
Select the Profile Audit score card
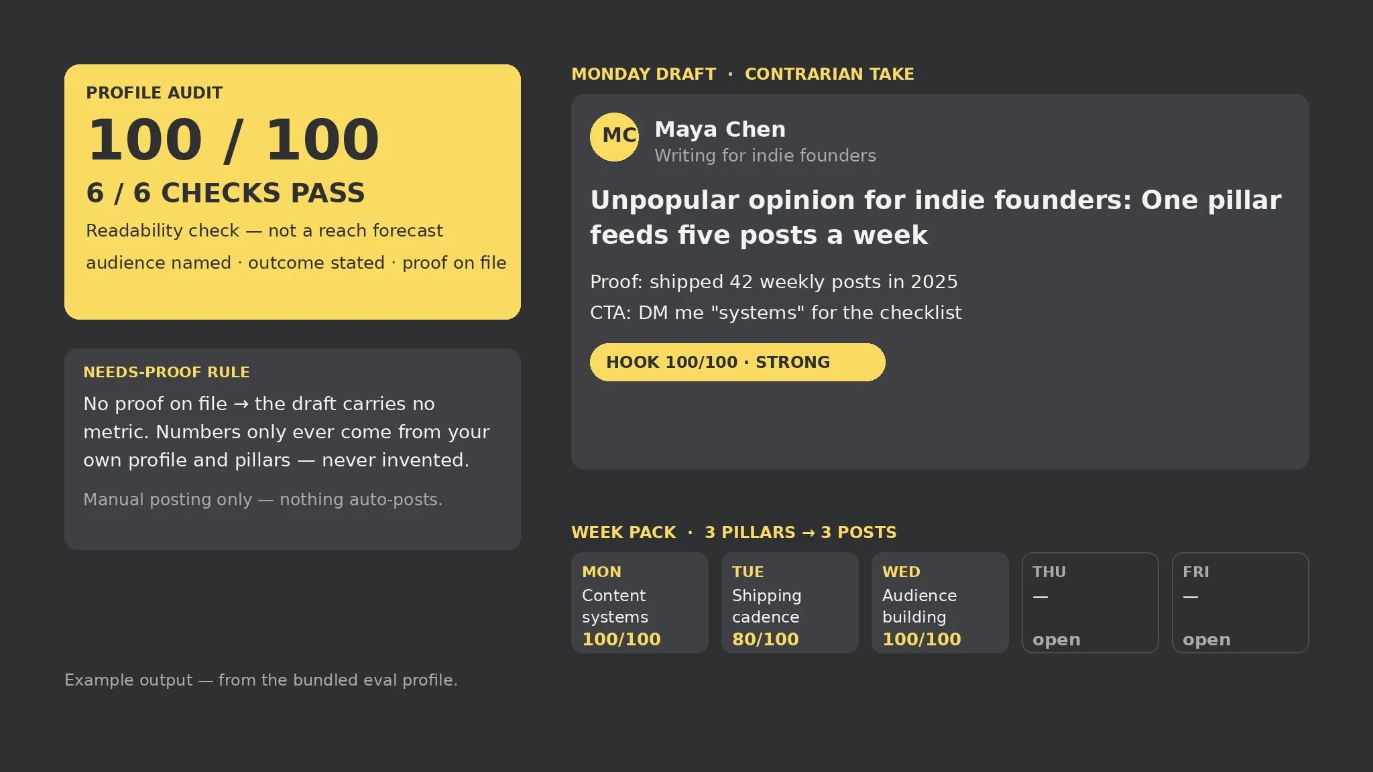click(292, 192)
